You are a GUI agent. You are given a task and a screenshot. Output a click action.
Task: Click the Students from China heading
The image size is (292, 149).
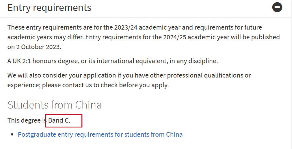tap(54, 105)
